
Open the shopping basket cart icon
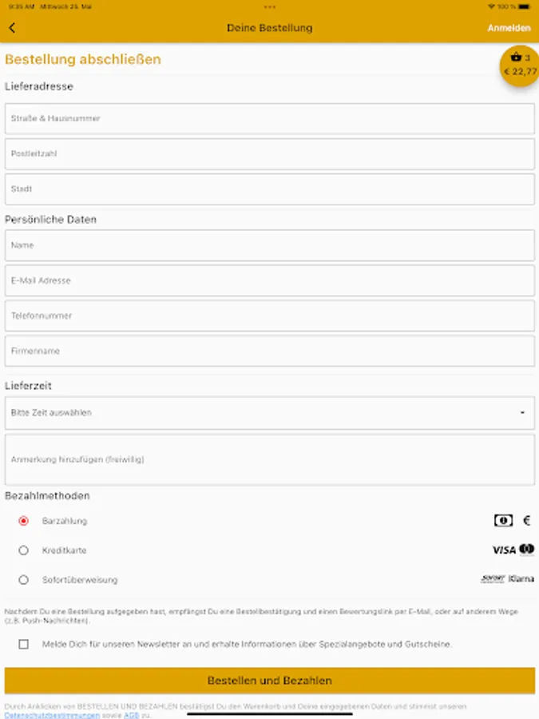(516, 58)
